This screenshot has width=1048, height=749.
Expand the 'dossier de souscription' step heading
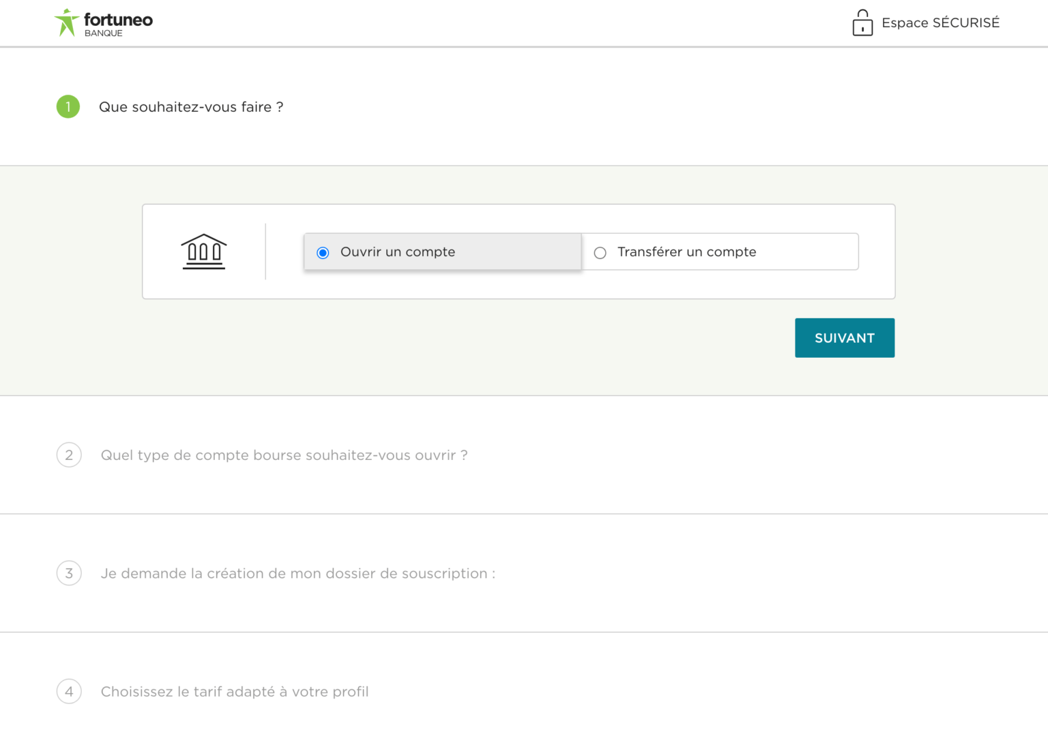(x=297, y=574)
